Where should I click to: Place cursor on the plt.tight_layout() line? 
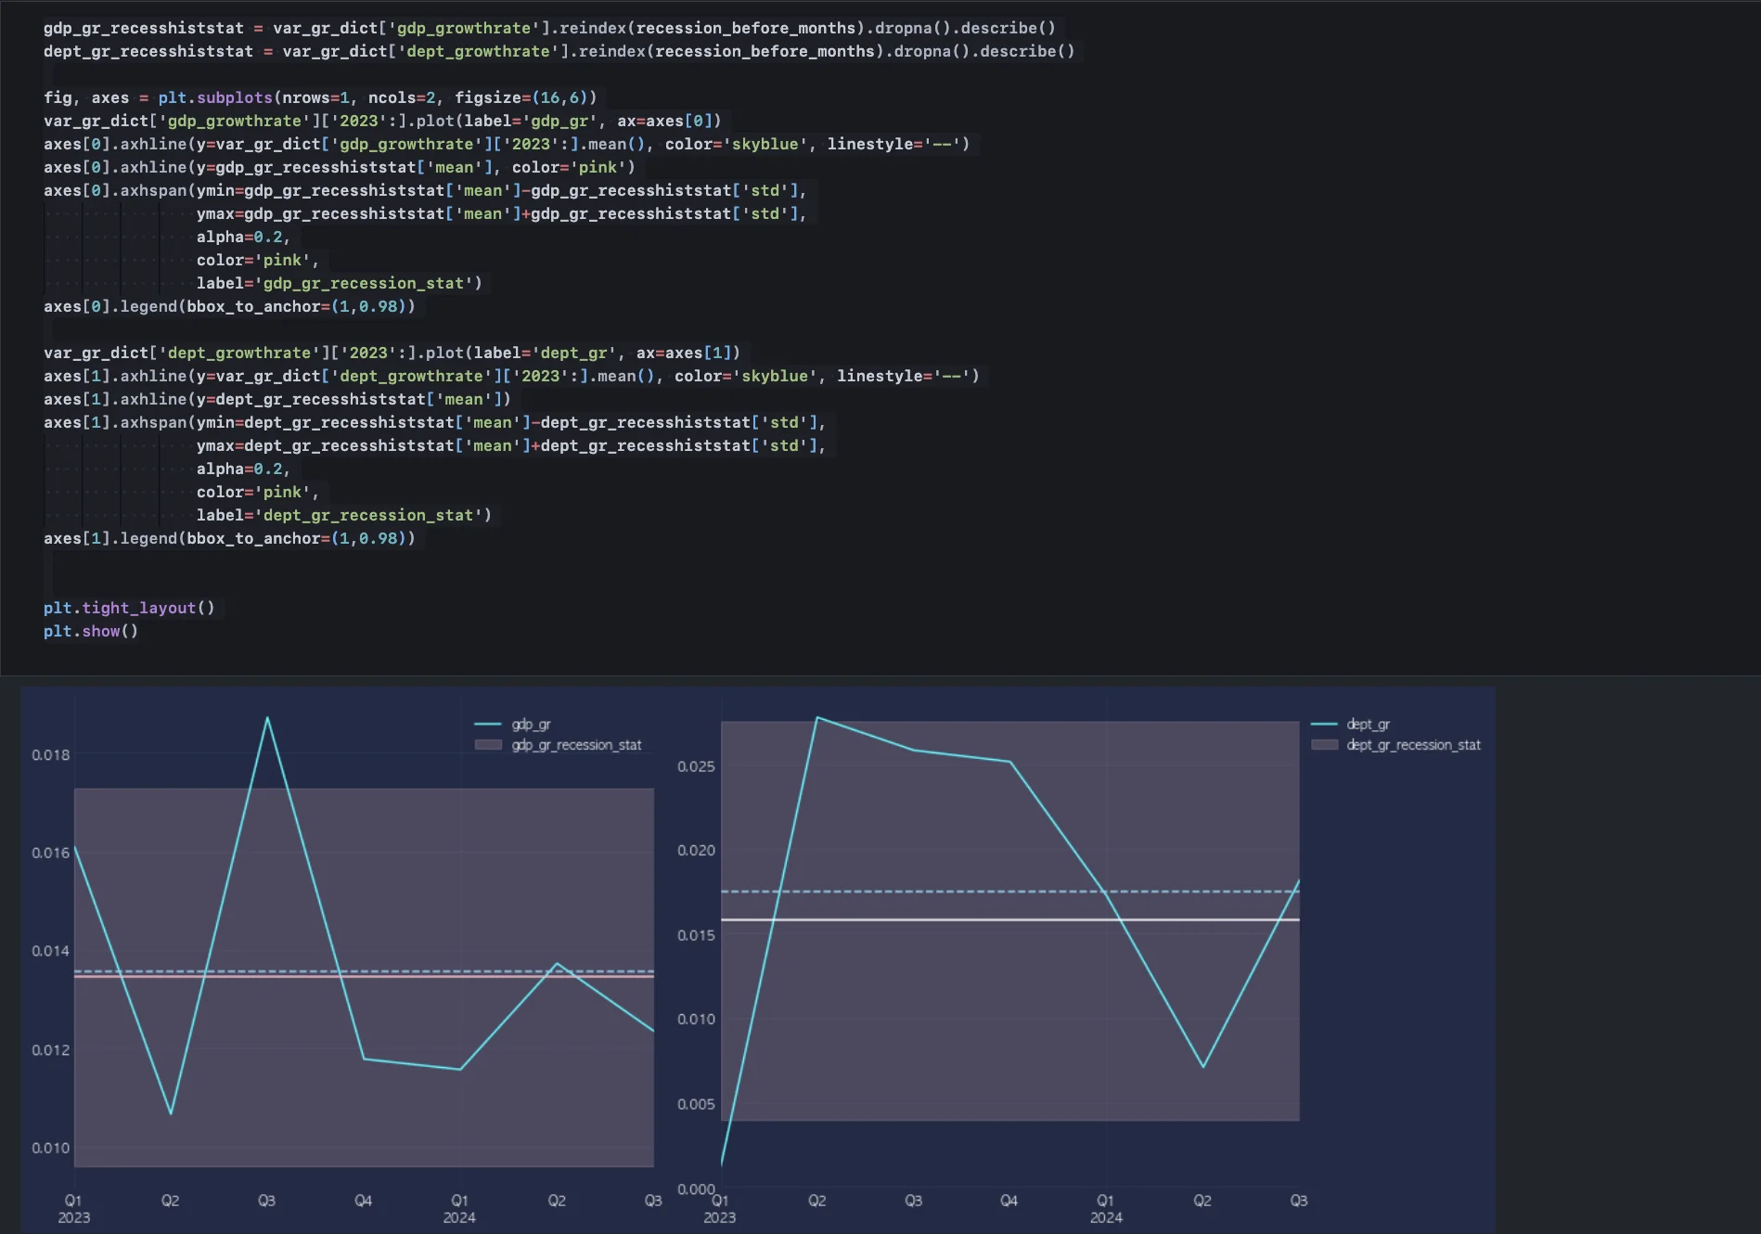[129, 608]
